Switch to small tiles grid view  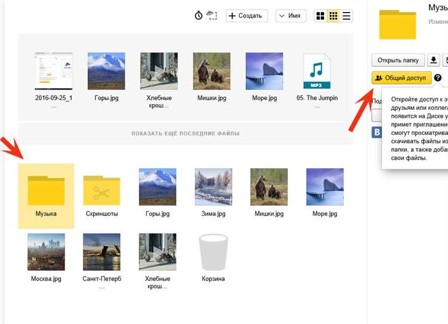point(333,16)
